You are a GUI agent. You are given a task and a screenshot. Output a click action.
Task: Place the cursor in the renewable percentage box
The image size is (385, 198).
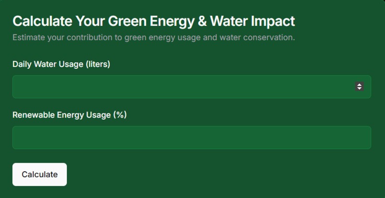point(192,137)
